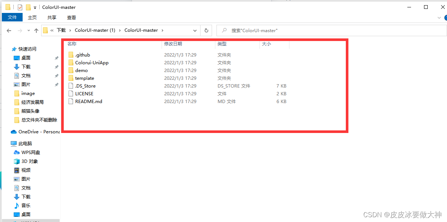The height and width of the screenshot is (222, 447).
Task: Select 此电脑 in the navigation pane
Action: [25, 144]
